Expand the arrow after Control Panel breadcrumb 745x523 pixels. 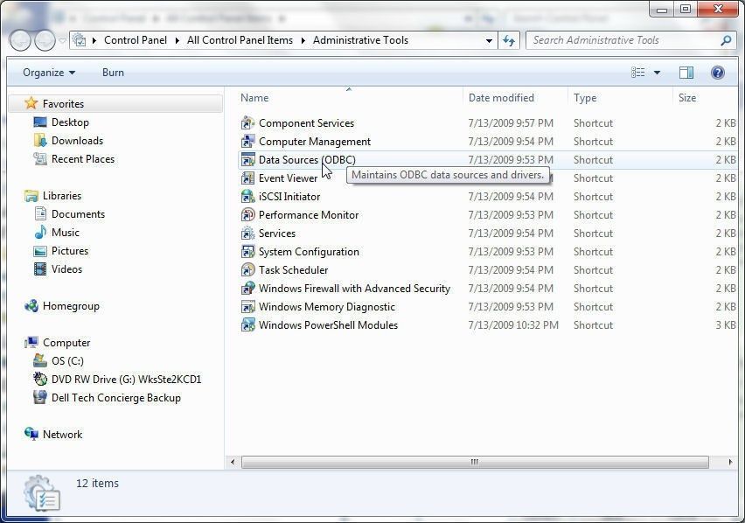pyautogui.click(x=177, y=41)
